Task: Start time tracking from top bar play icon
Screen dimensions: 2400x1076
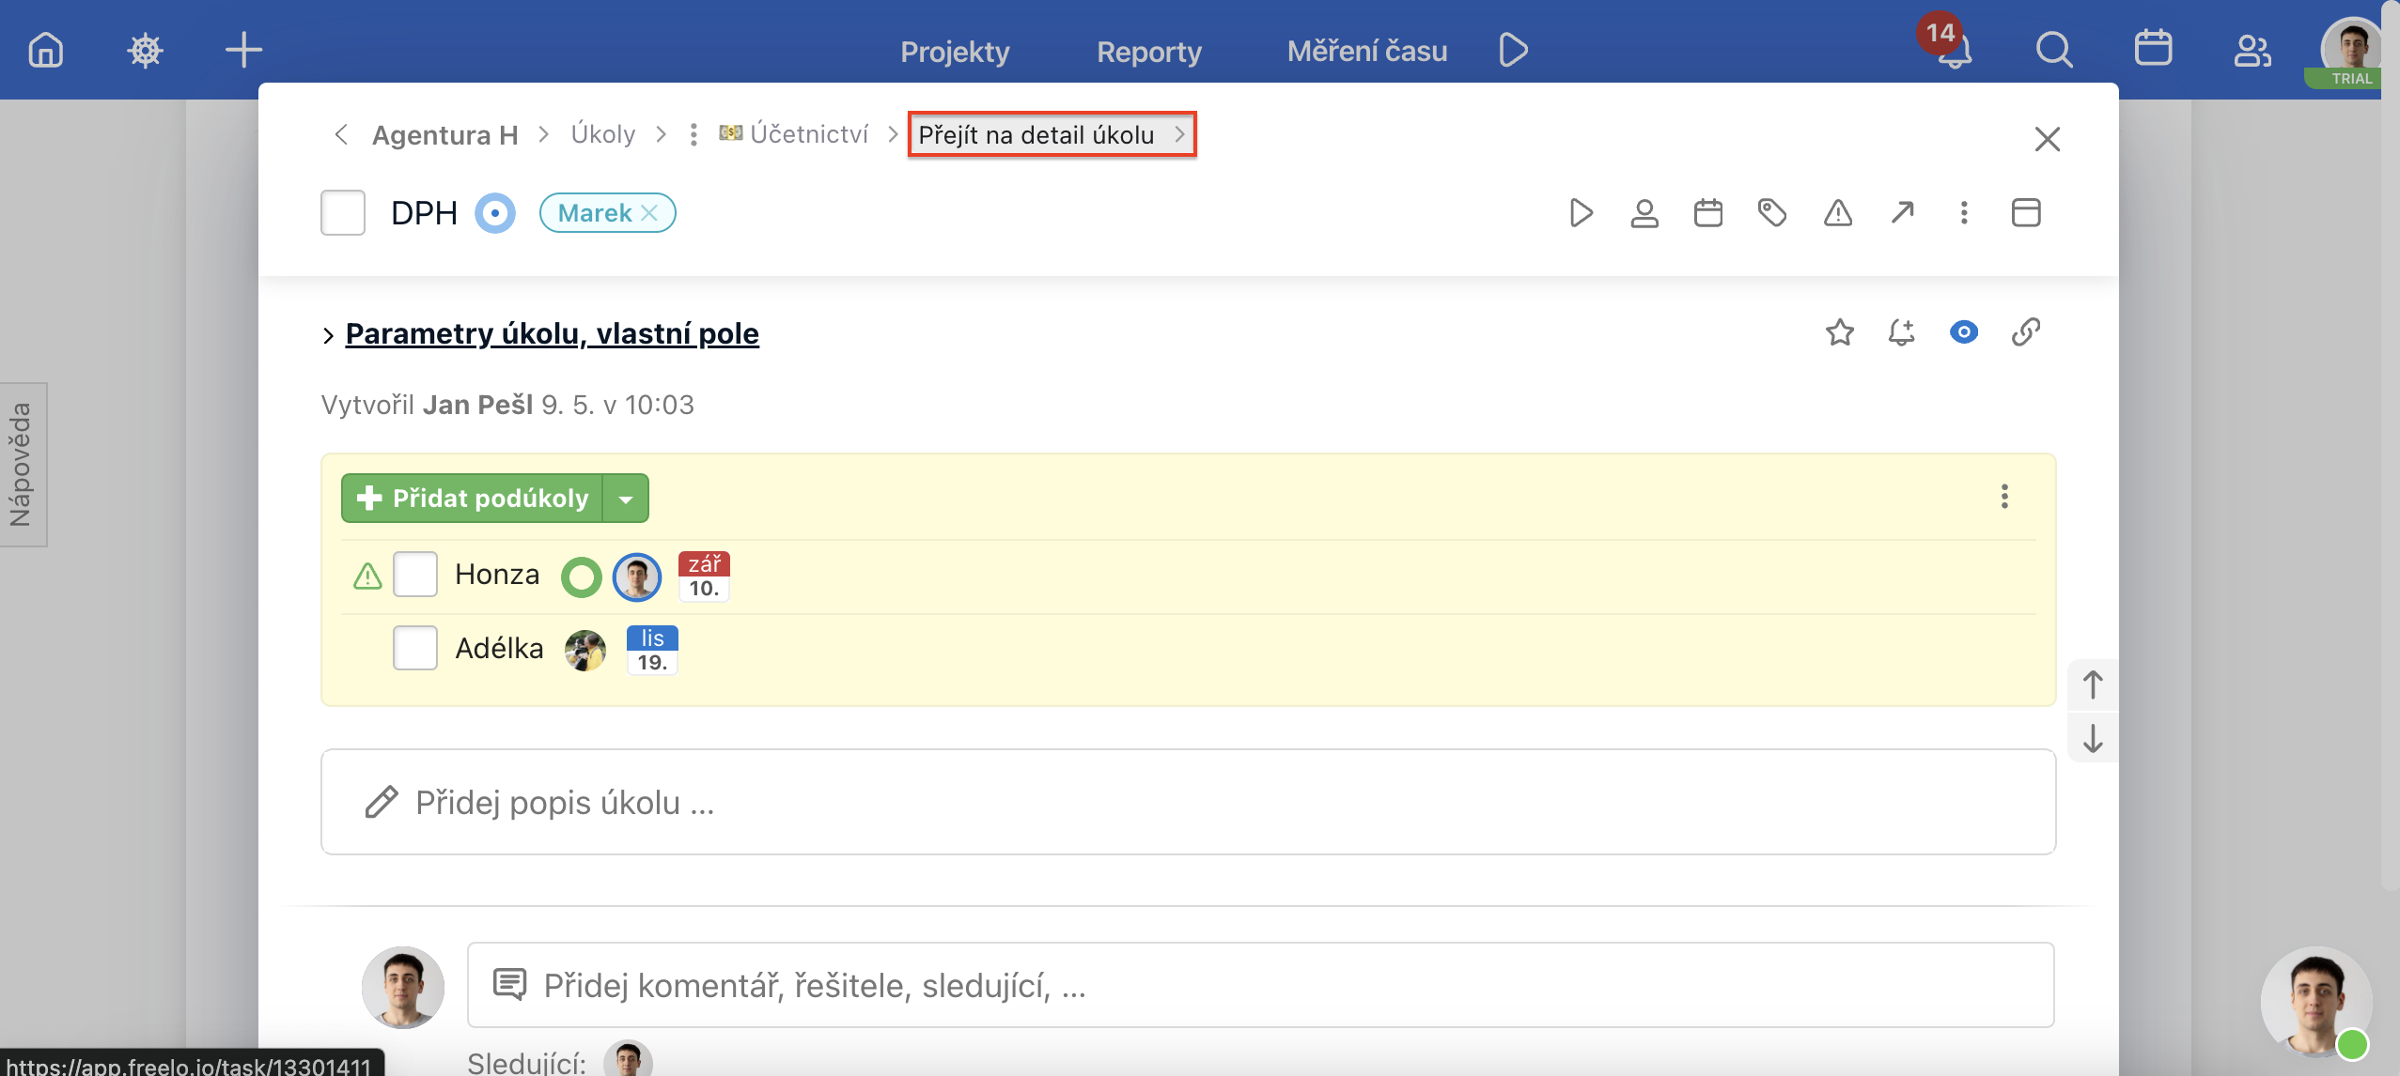Action: tap(1513, 50)
